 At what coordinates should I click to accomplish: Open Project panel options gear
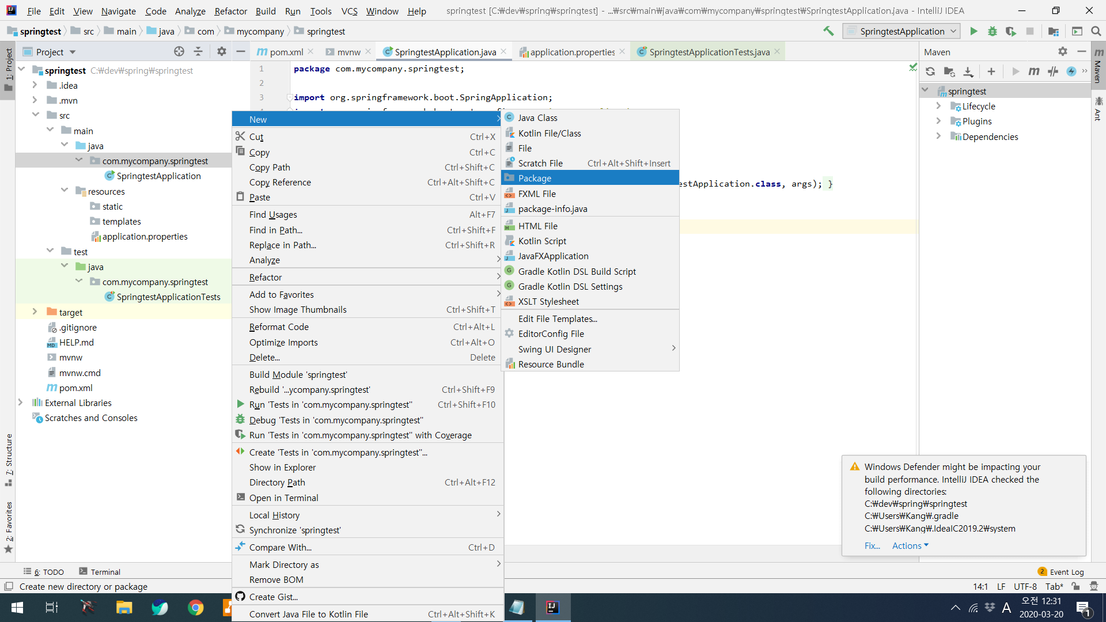pyautogui.click(x=222, y=52)
